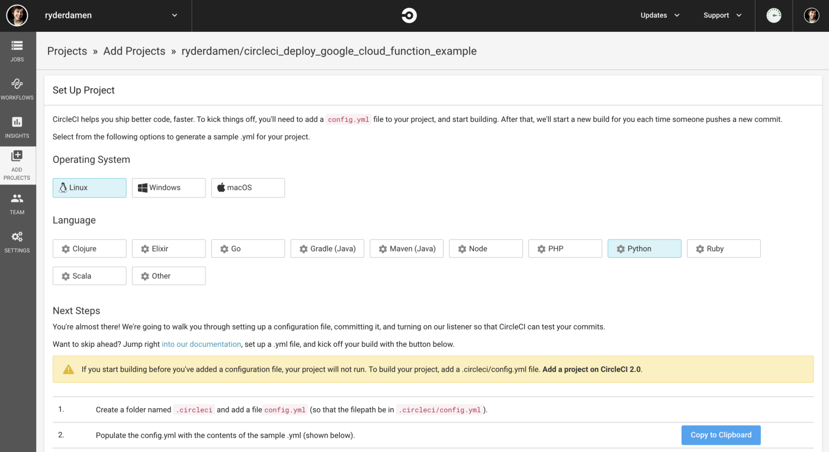Select the Linux operating system

click(89, 188)
